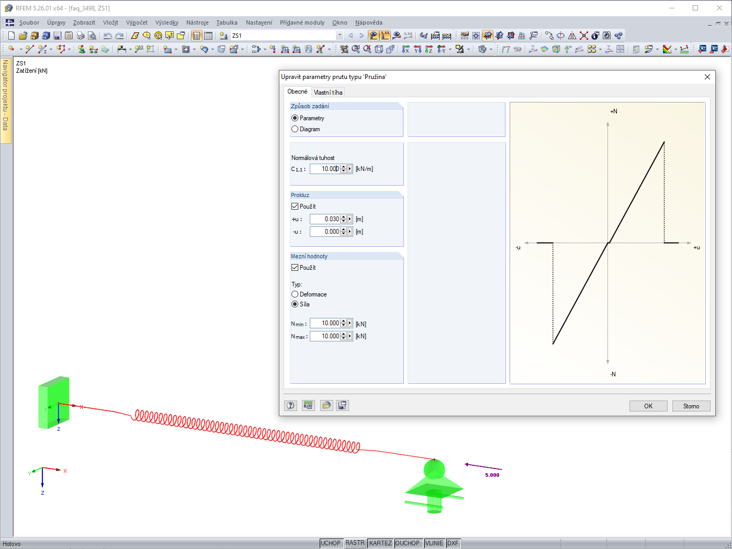Click the load saved data folder icon in dialog
This screenshot has width=732, height=549.
click(326, 406)
